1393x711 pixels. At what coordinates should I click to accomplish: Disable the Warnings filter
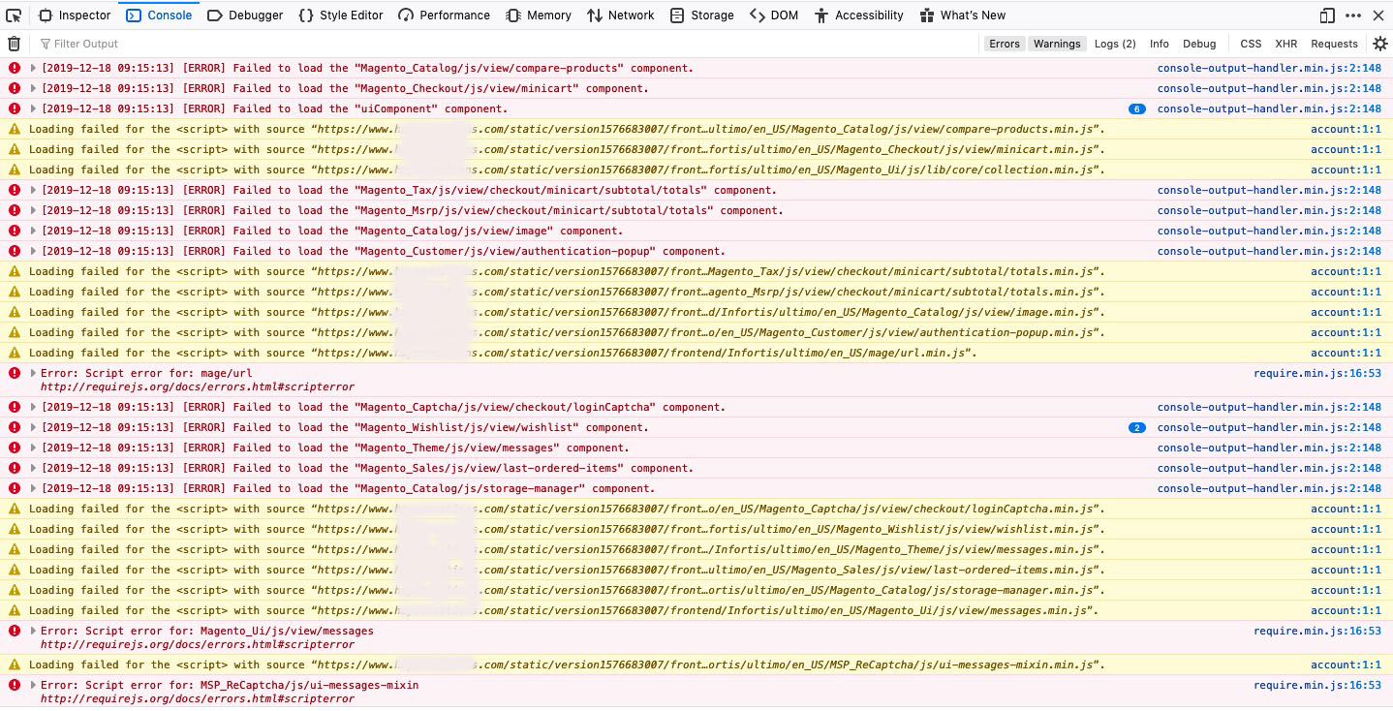tap(1057, 43)
